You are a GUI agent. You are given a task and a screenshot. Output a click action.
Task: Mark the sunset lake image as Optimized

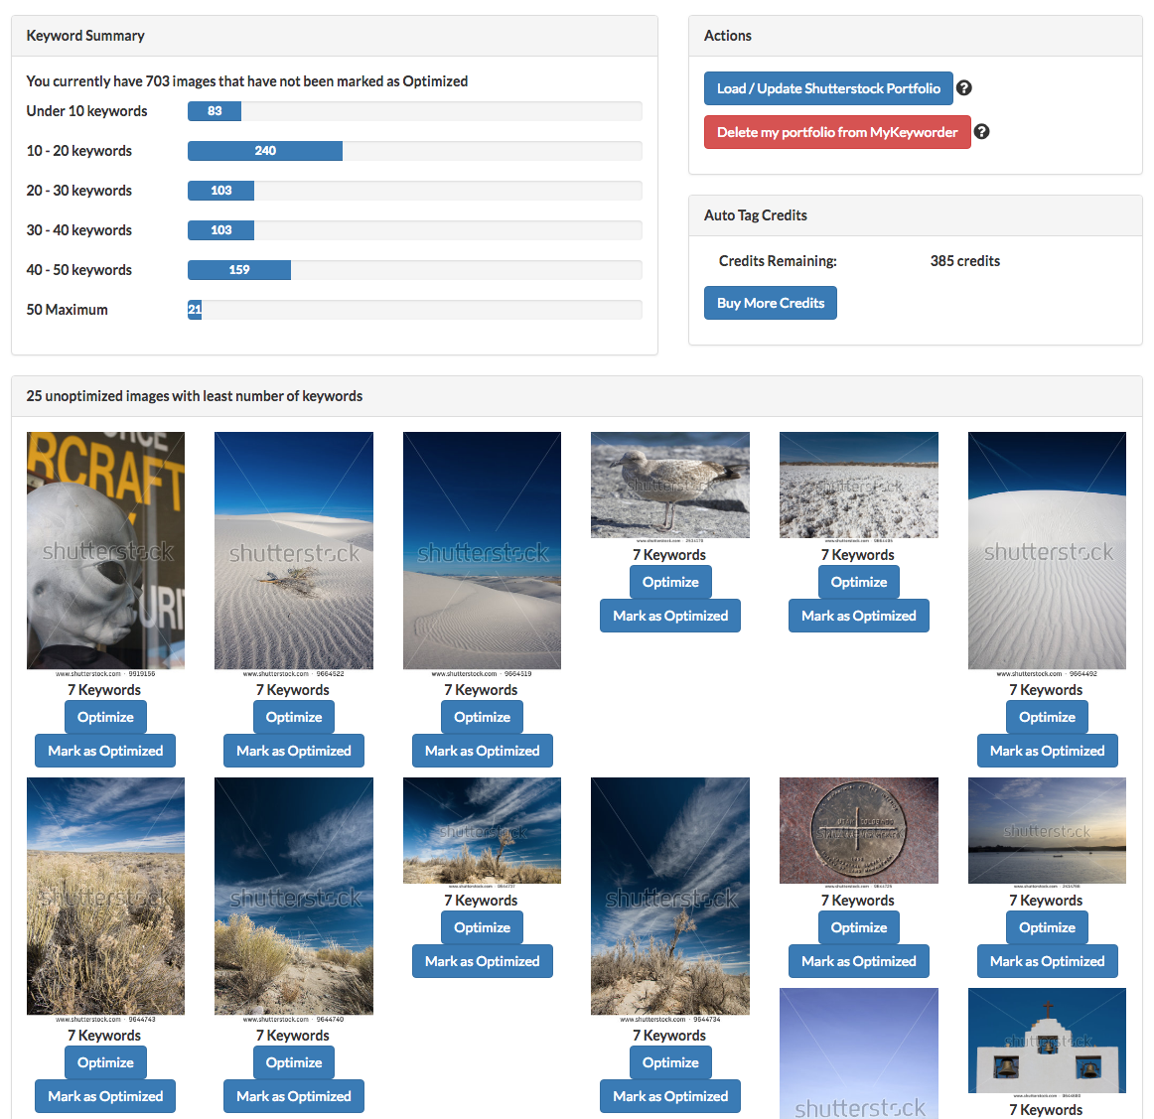(x=1047, y=961)
